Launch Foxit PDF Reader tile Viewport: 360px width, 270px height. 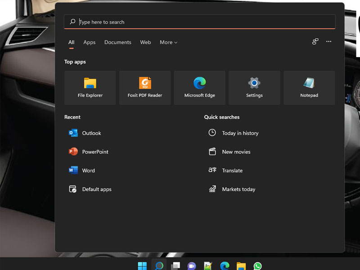(145, 88)
